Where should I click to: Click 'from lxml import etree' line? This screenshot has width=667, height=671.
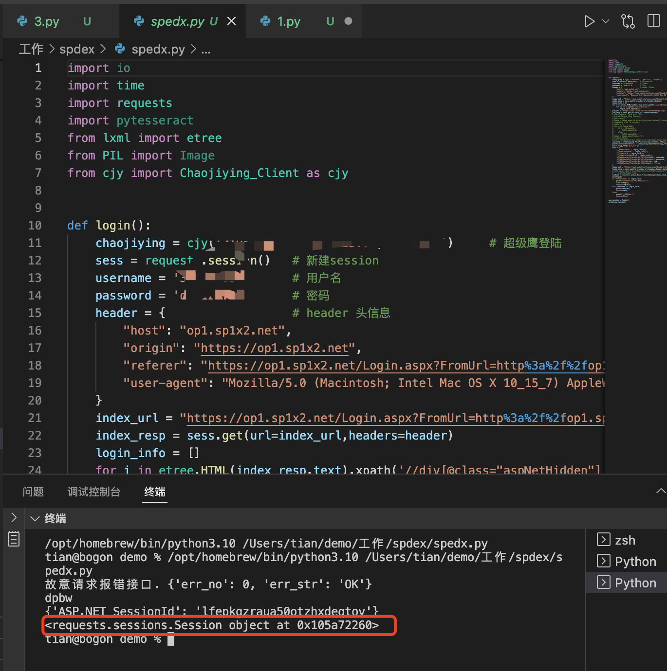tap(145, 138)
